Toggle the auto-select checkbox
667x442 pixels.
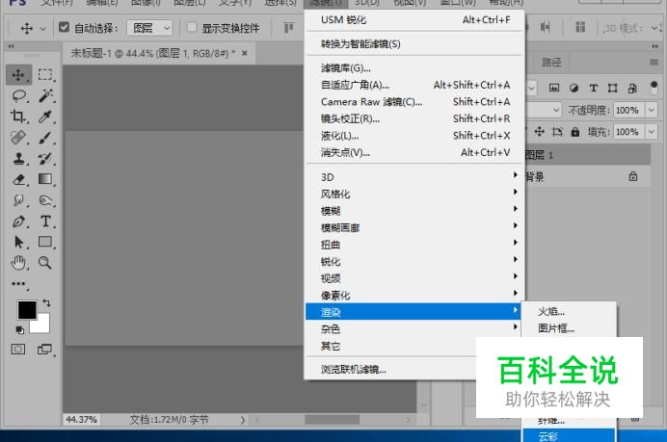[64, 27]
